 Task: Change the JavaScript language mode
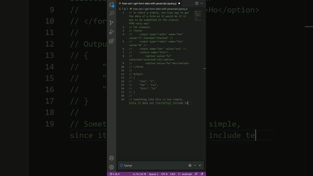click(185, 174)
